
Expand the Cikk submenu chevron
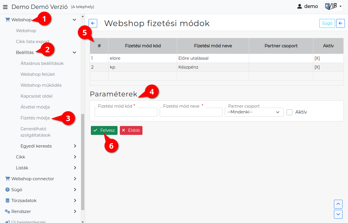pos(75,157)
